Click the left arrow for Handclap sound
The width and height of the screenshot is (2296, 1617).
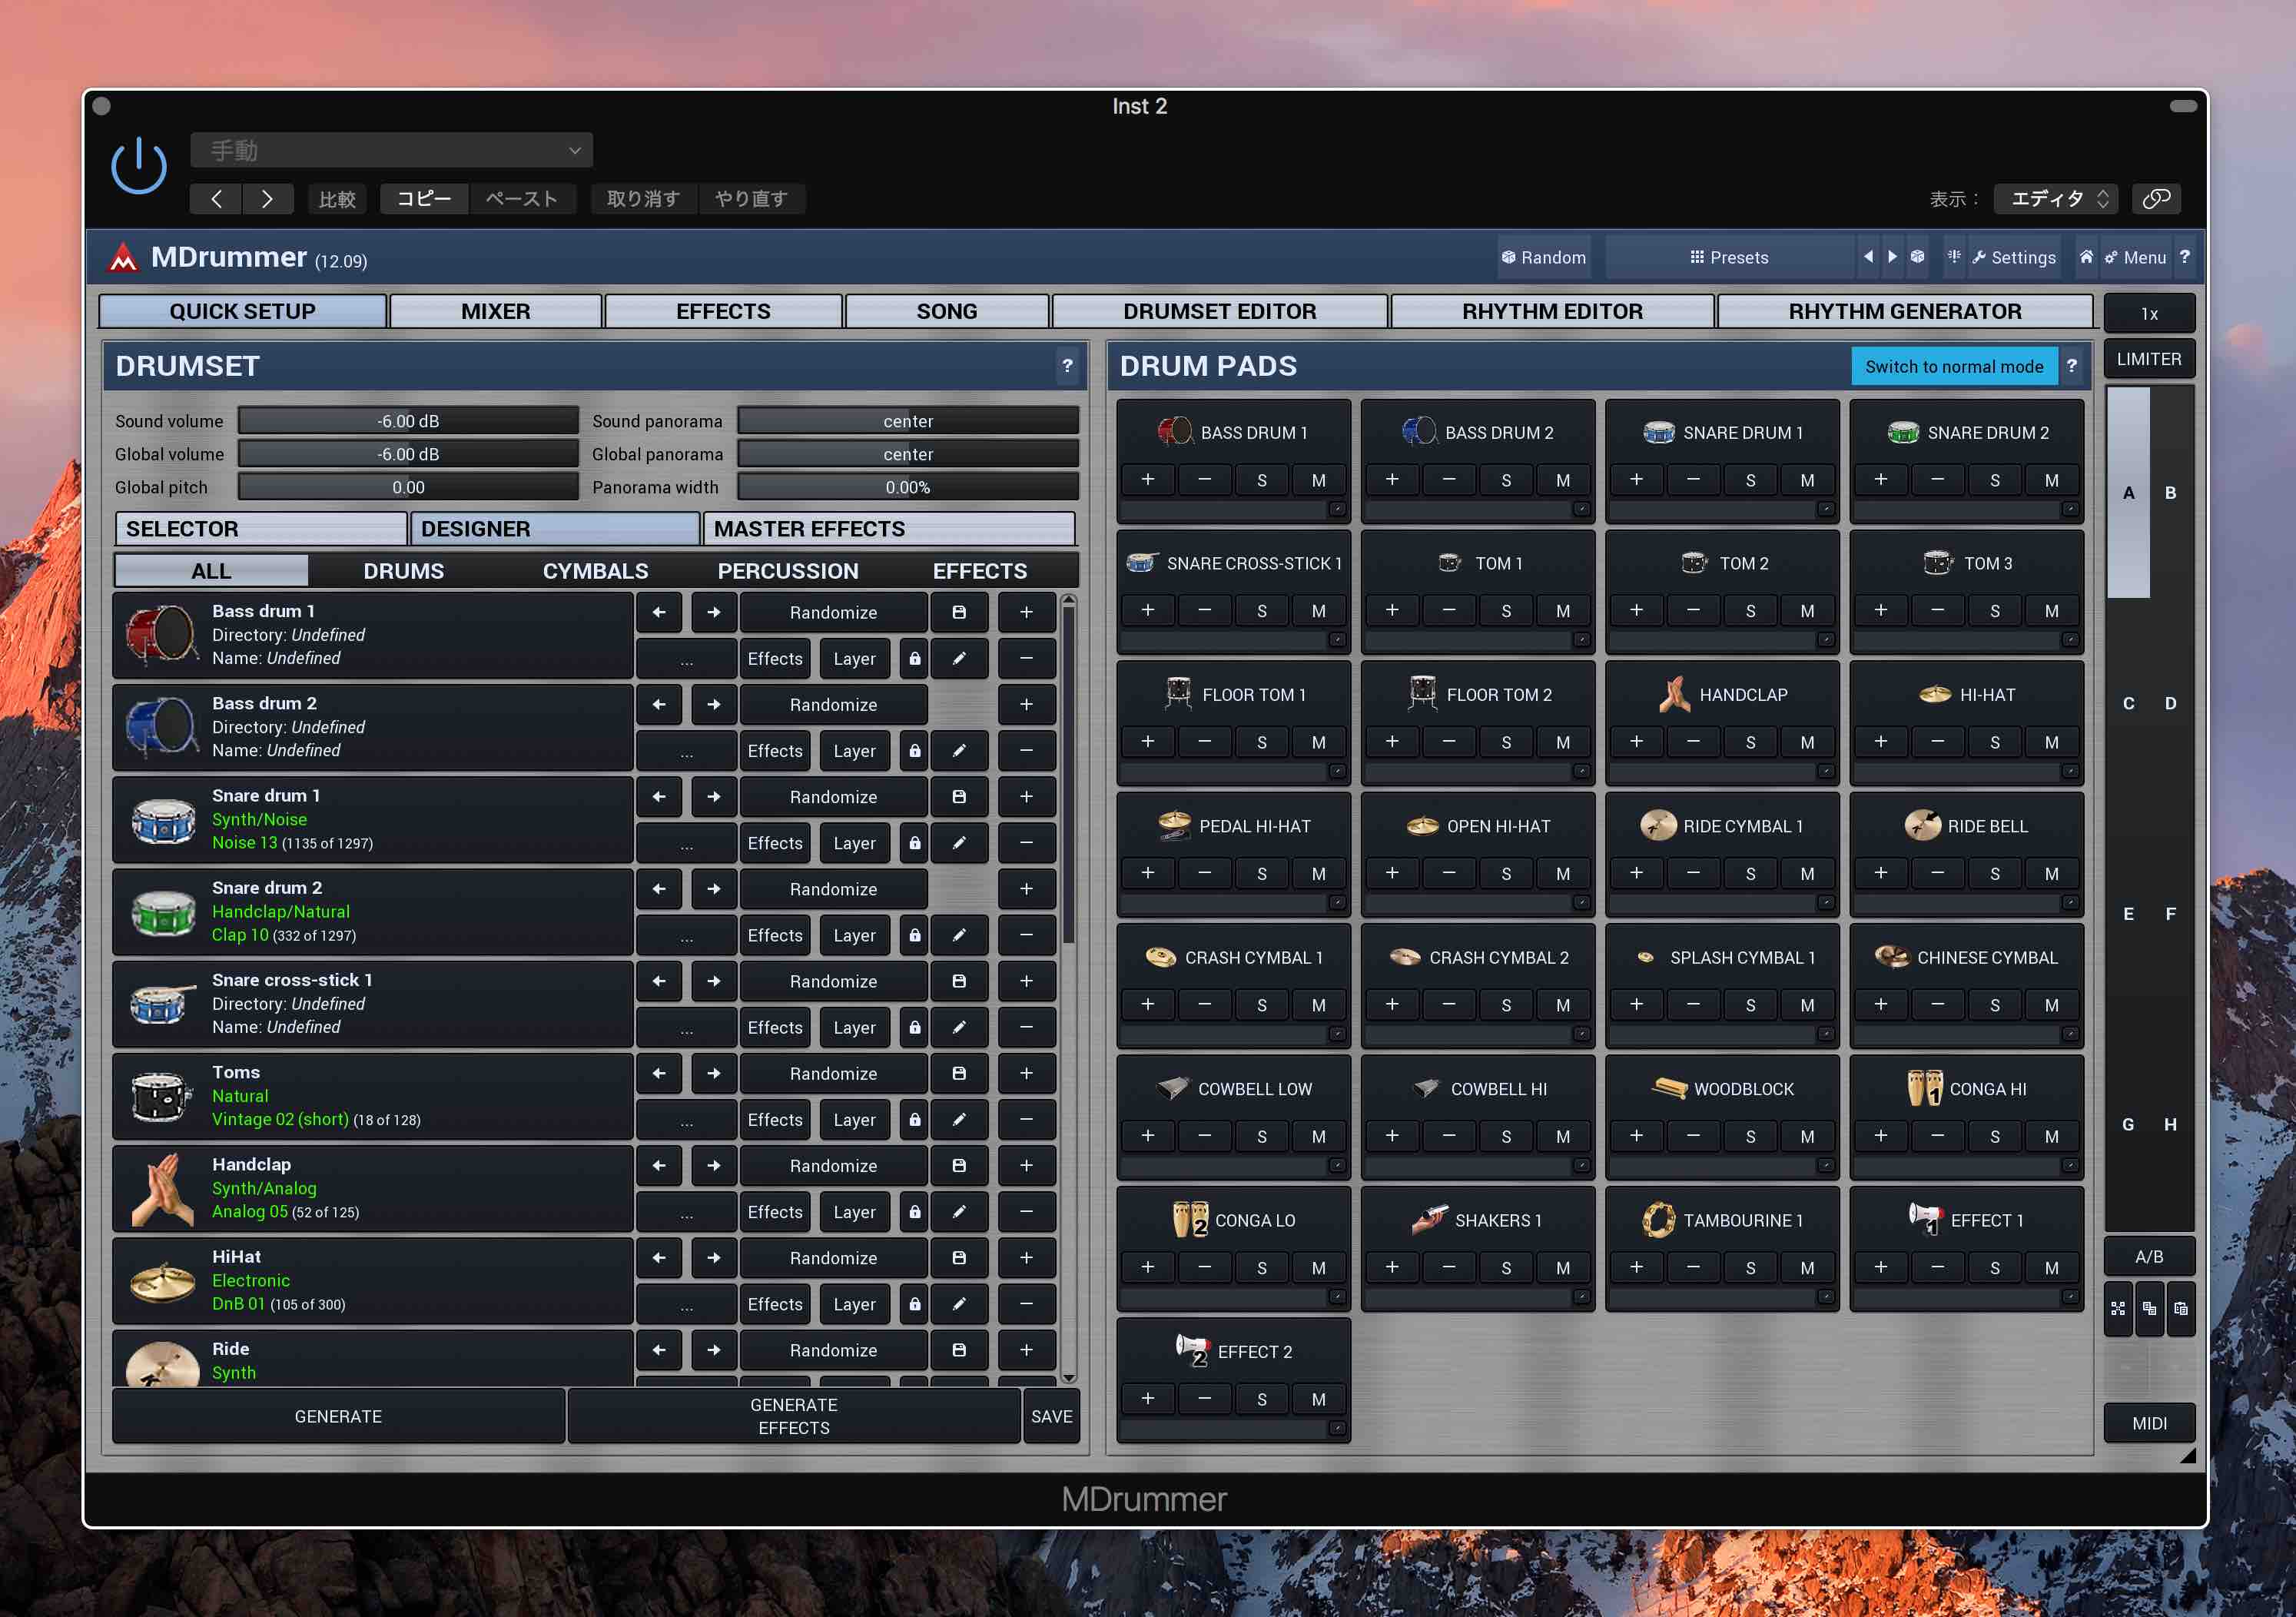(659, 1165)
